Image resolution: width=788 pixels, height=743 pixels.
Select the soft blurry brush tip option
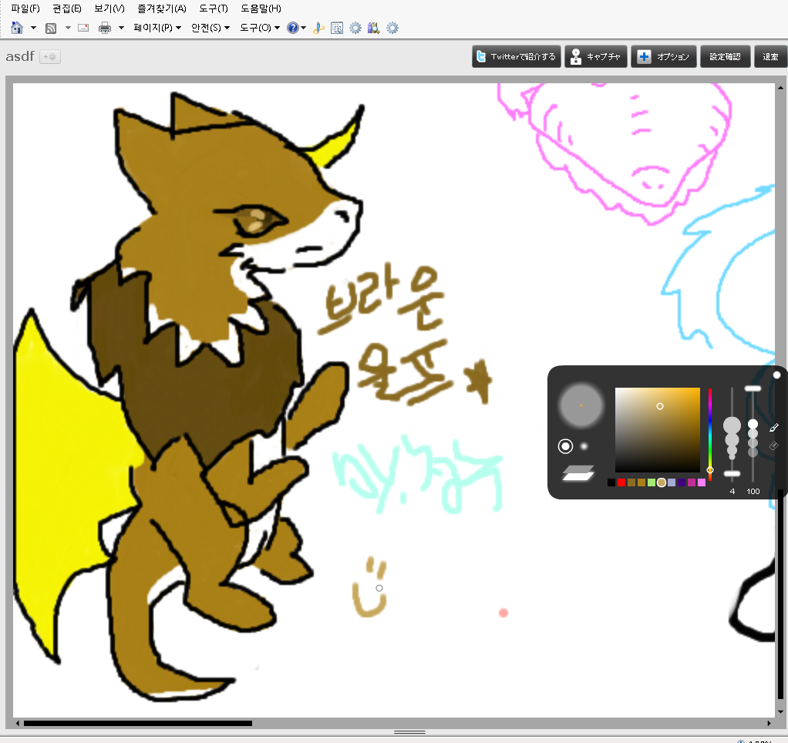584,446
